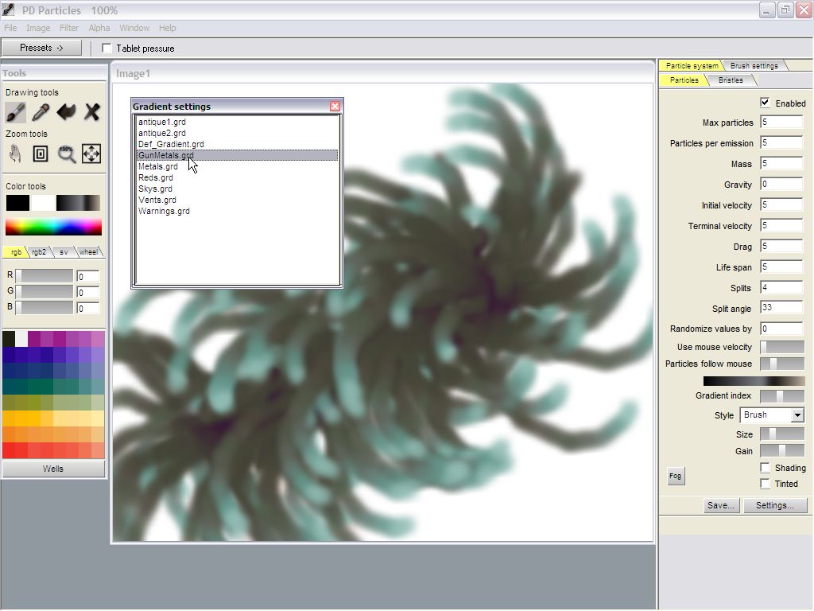Click the X clear image tool
The width and height of the screenshot is (814, 611).
[92, 112]
